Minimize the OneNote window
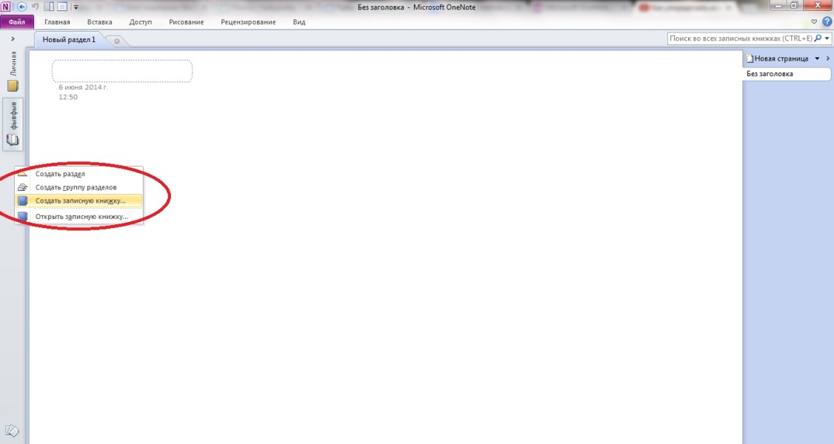The image size is (834, 444). [x=778, y=5]
